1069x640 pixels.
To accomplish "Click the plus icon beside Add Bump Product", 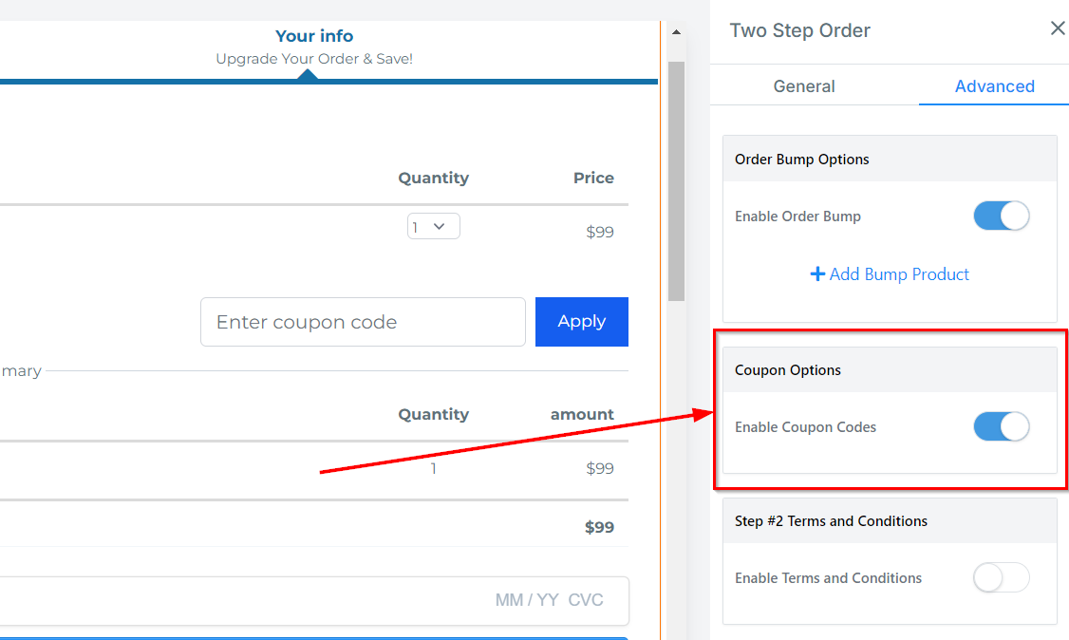I will coord(817,274).
